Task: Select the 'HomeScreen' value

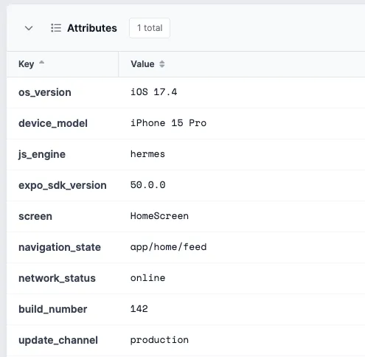Action: 159,216
